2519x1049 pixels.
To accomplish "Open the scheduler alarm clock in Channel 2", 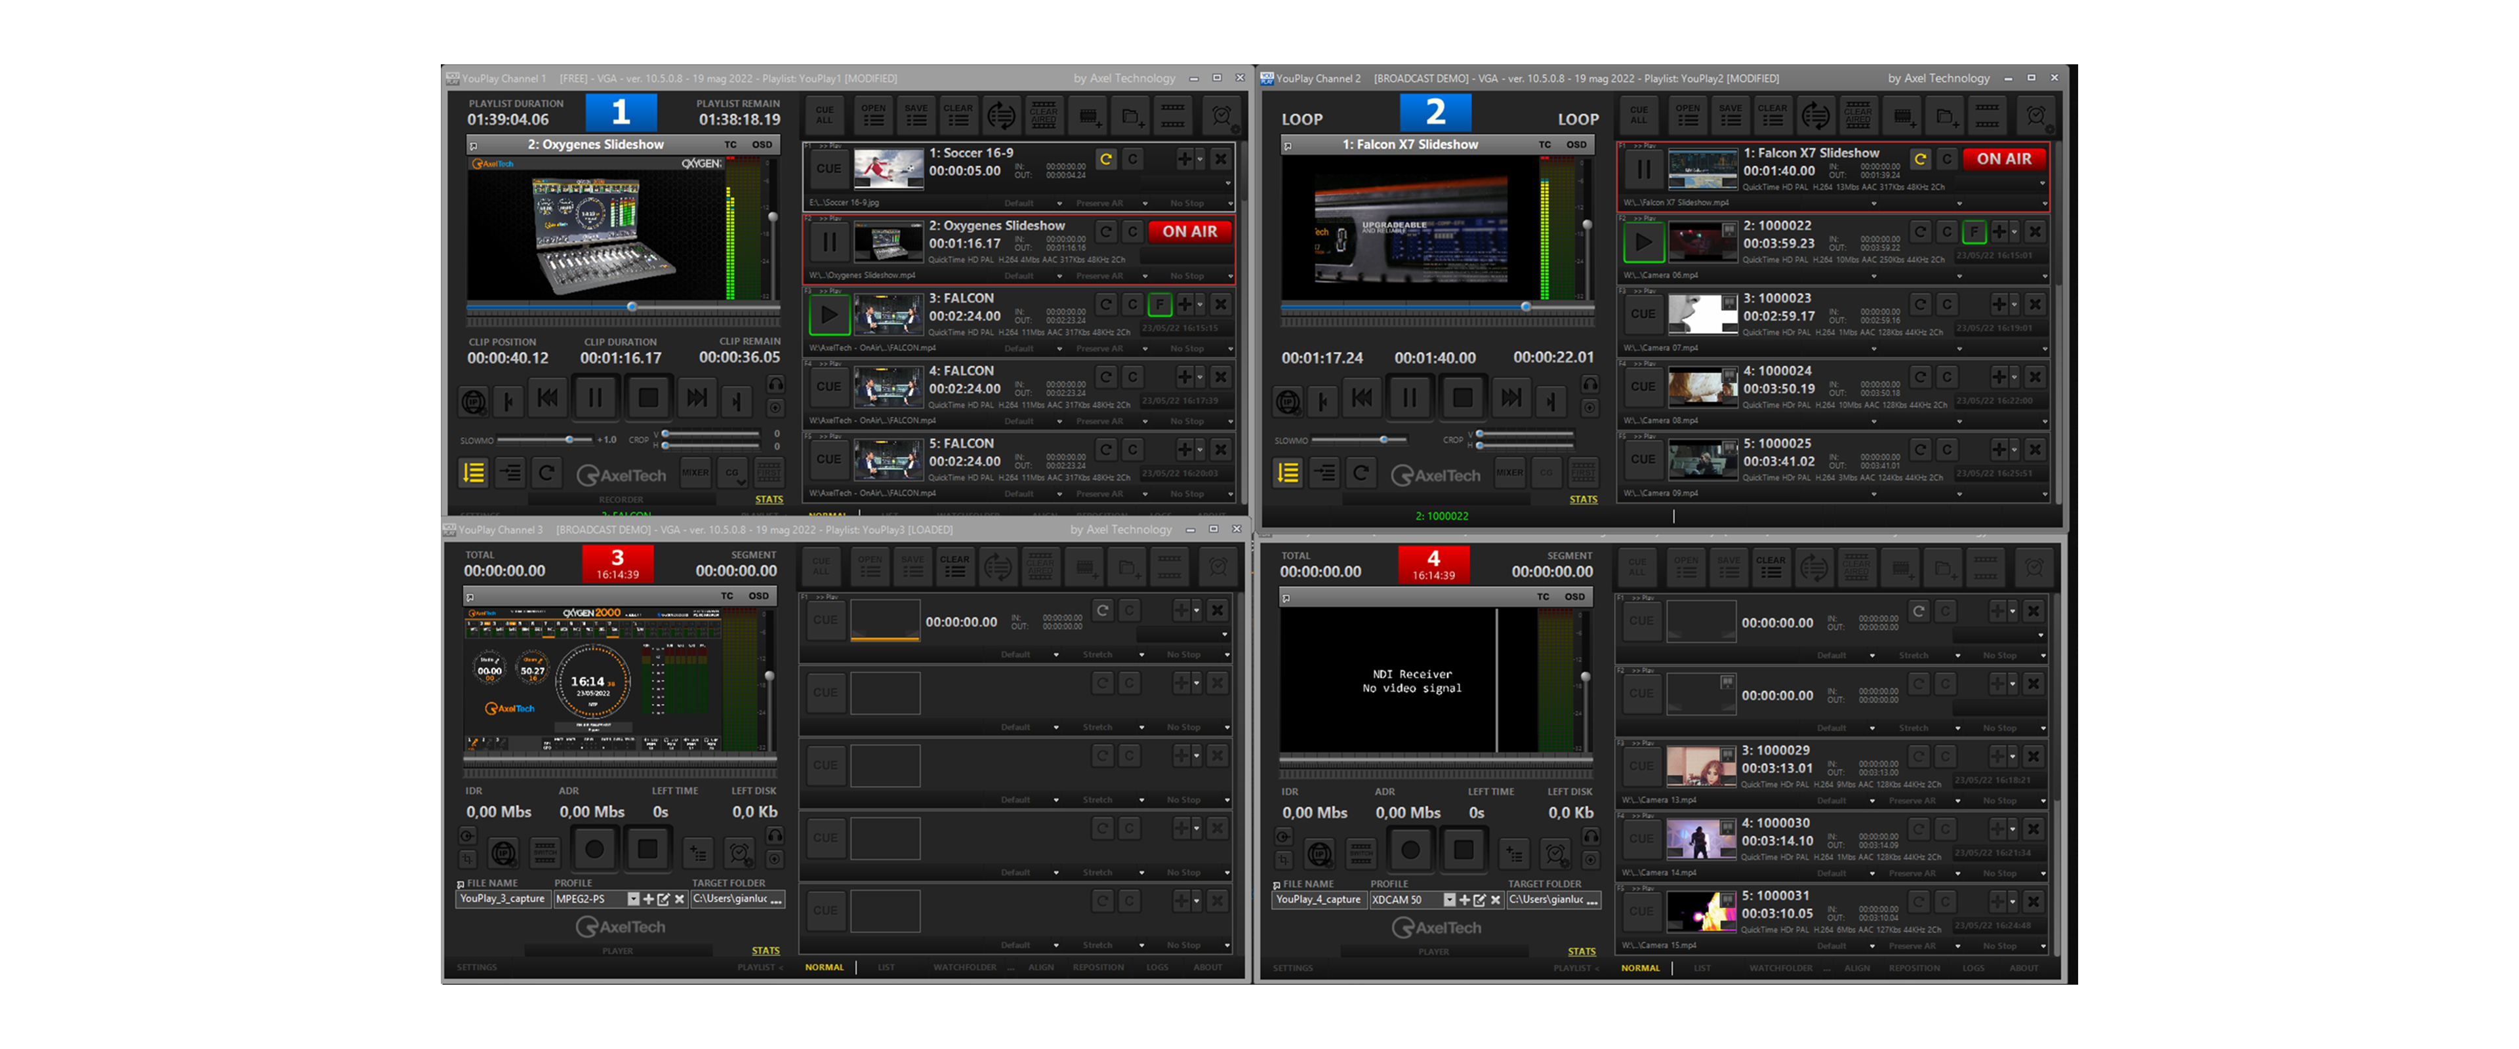I will tap(2036, 116).
